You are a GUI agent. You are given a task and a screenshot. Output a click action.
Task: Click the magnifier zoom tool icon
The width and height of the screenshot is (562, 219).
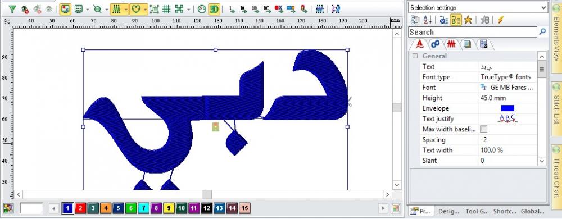pos(97,10)
